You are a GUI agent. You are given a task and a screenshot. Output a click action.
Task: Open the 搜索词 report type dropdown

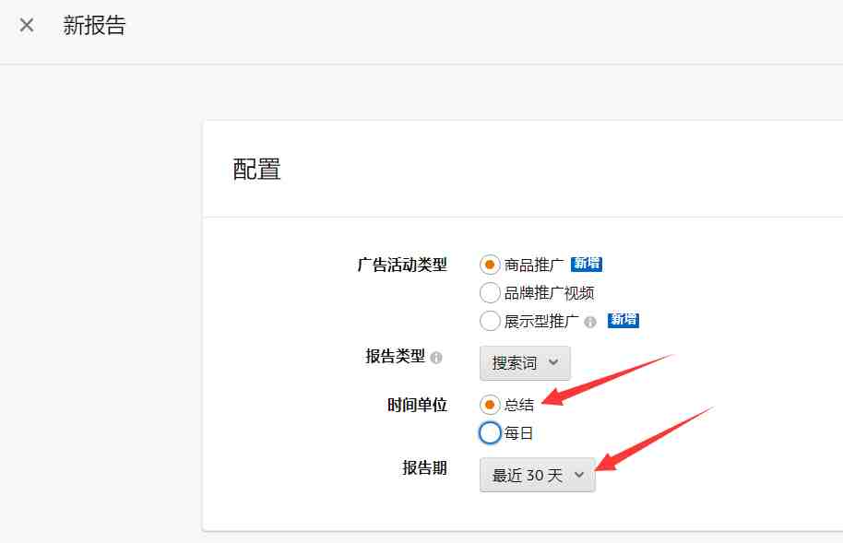525,363
